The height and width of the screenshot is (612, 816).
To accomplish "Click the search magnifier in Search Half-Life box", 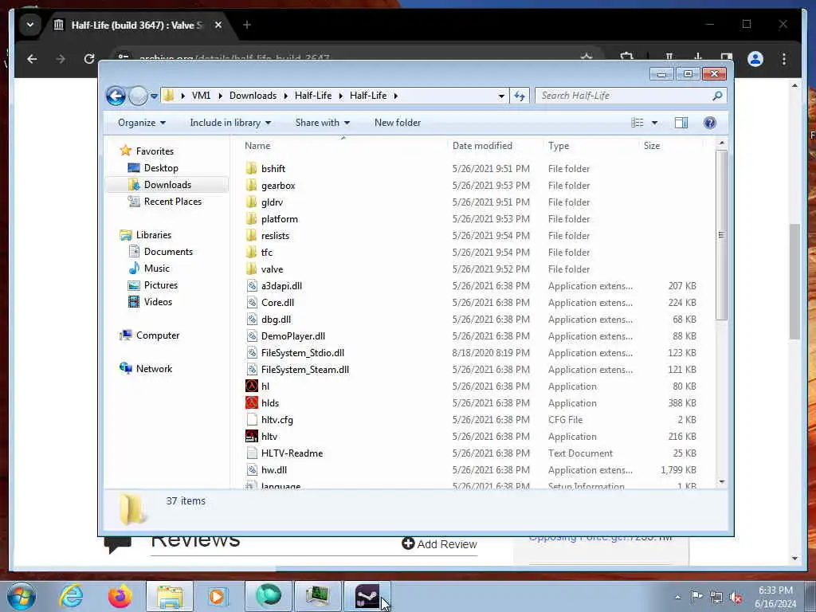I will 717,96.
